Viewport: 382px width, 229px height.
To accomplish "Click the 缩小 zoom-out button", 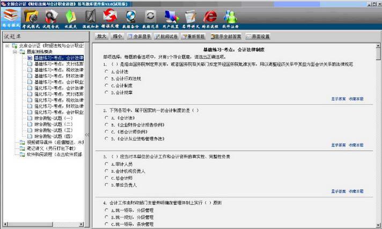I will (x=117, y=36).
